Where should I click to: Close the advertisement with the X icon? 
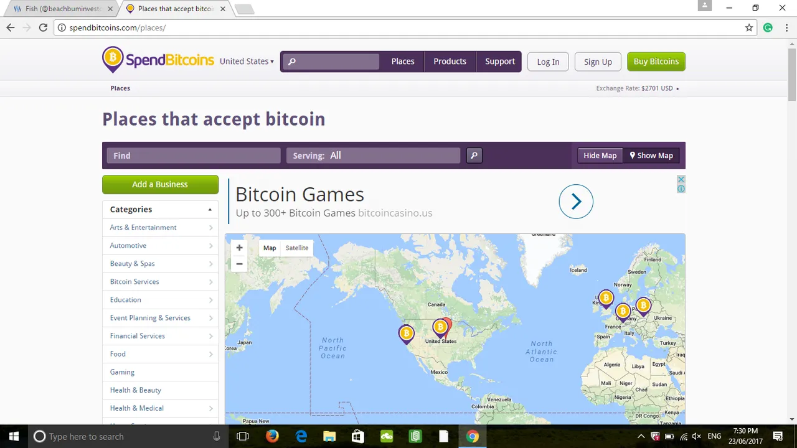coord(681,179)
